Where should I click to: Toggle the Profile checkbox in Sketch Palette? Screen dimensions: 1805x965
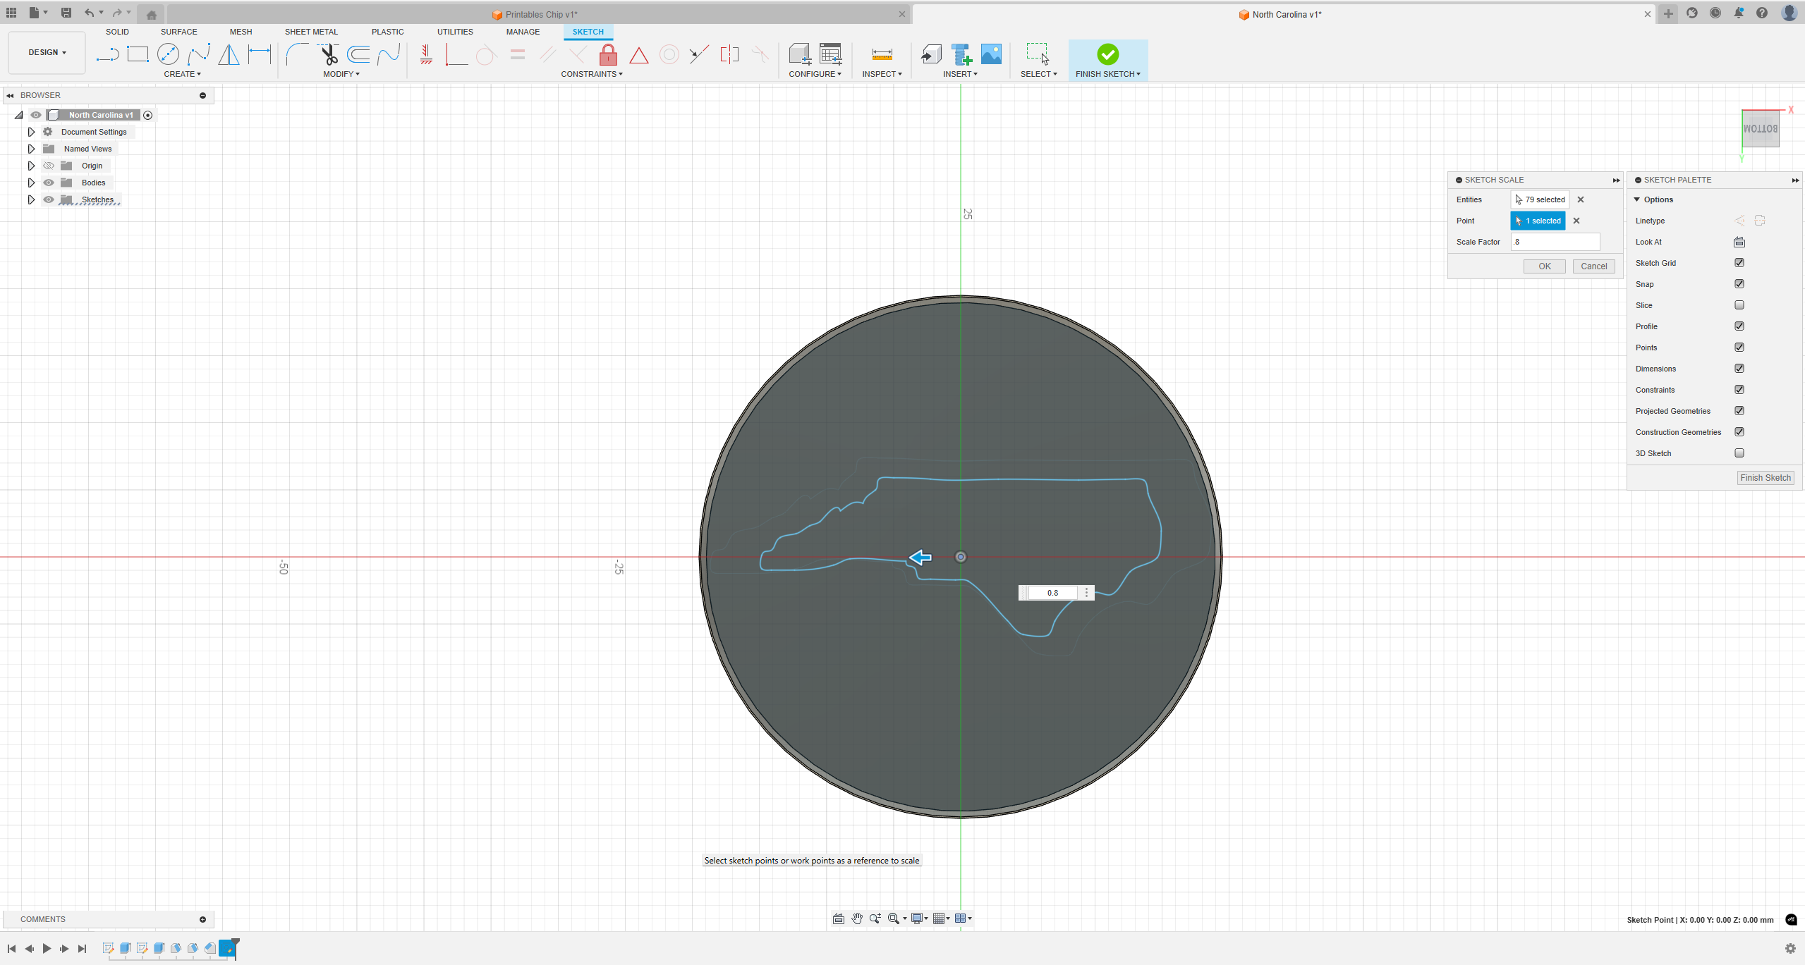click(1741, 326)
